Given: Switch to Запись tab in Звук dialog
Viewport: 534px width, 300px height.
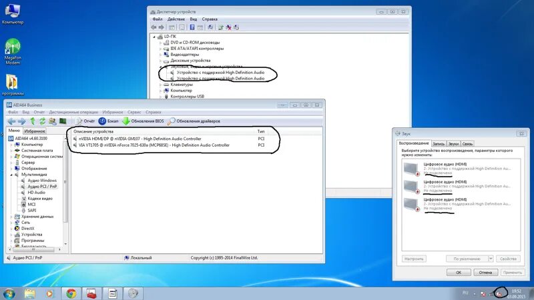Looking at the screenshot, I should [x=439, y=144].
